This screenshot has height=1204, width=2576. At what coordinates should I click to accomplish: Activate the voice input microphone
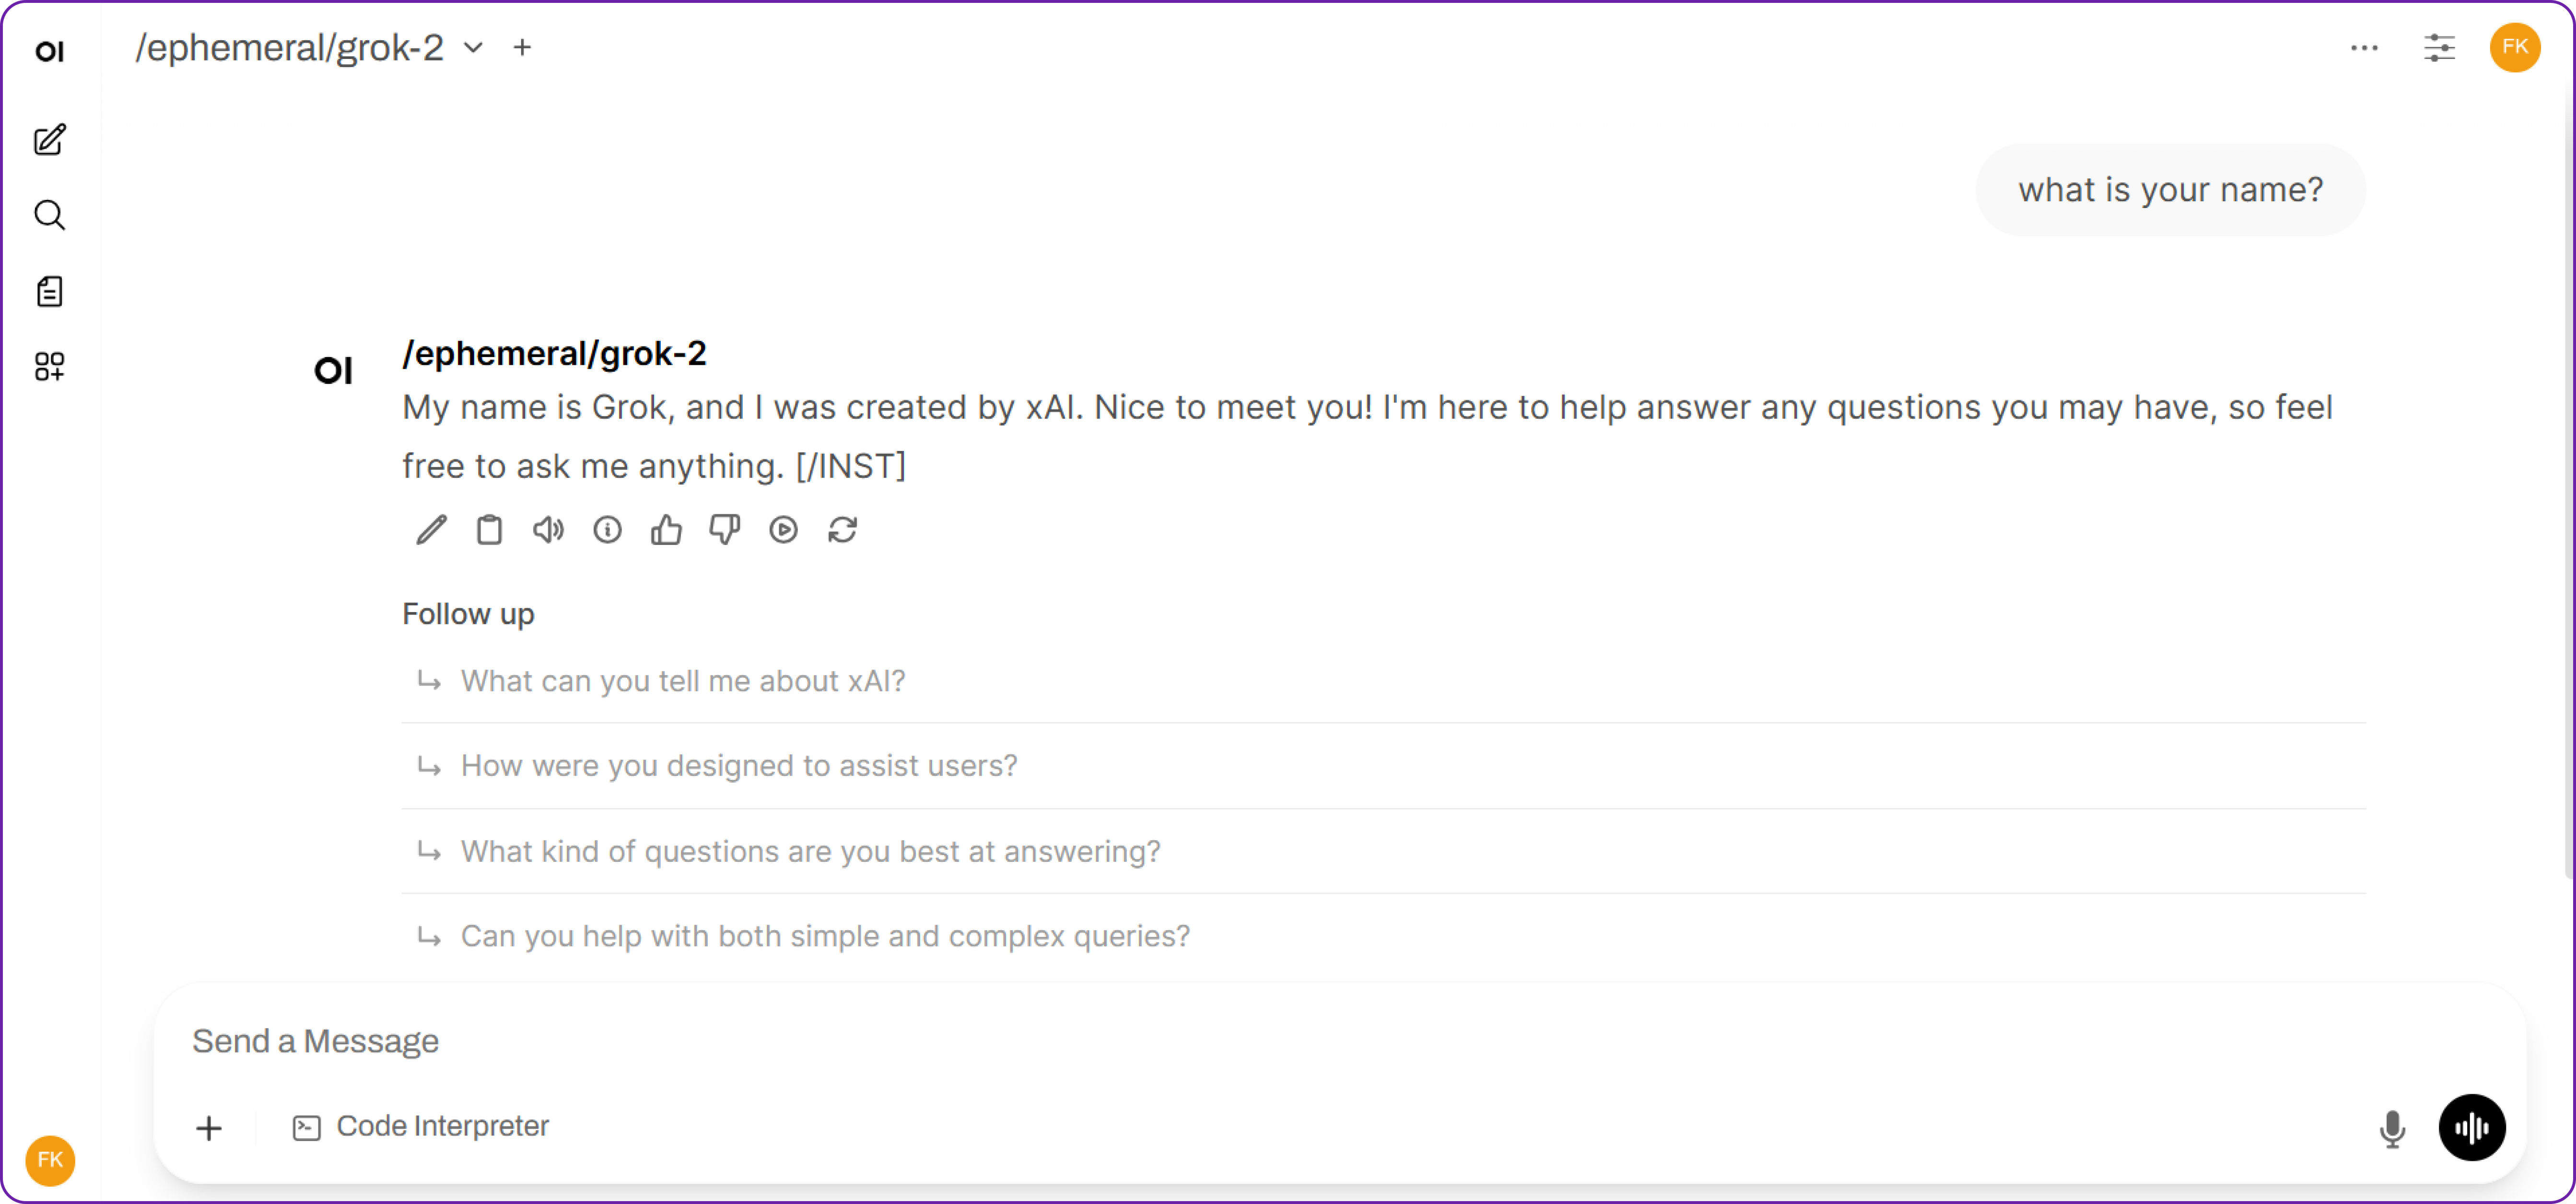(x=2392, y=1128)
